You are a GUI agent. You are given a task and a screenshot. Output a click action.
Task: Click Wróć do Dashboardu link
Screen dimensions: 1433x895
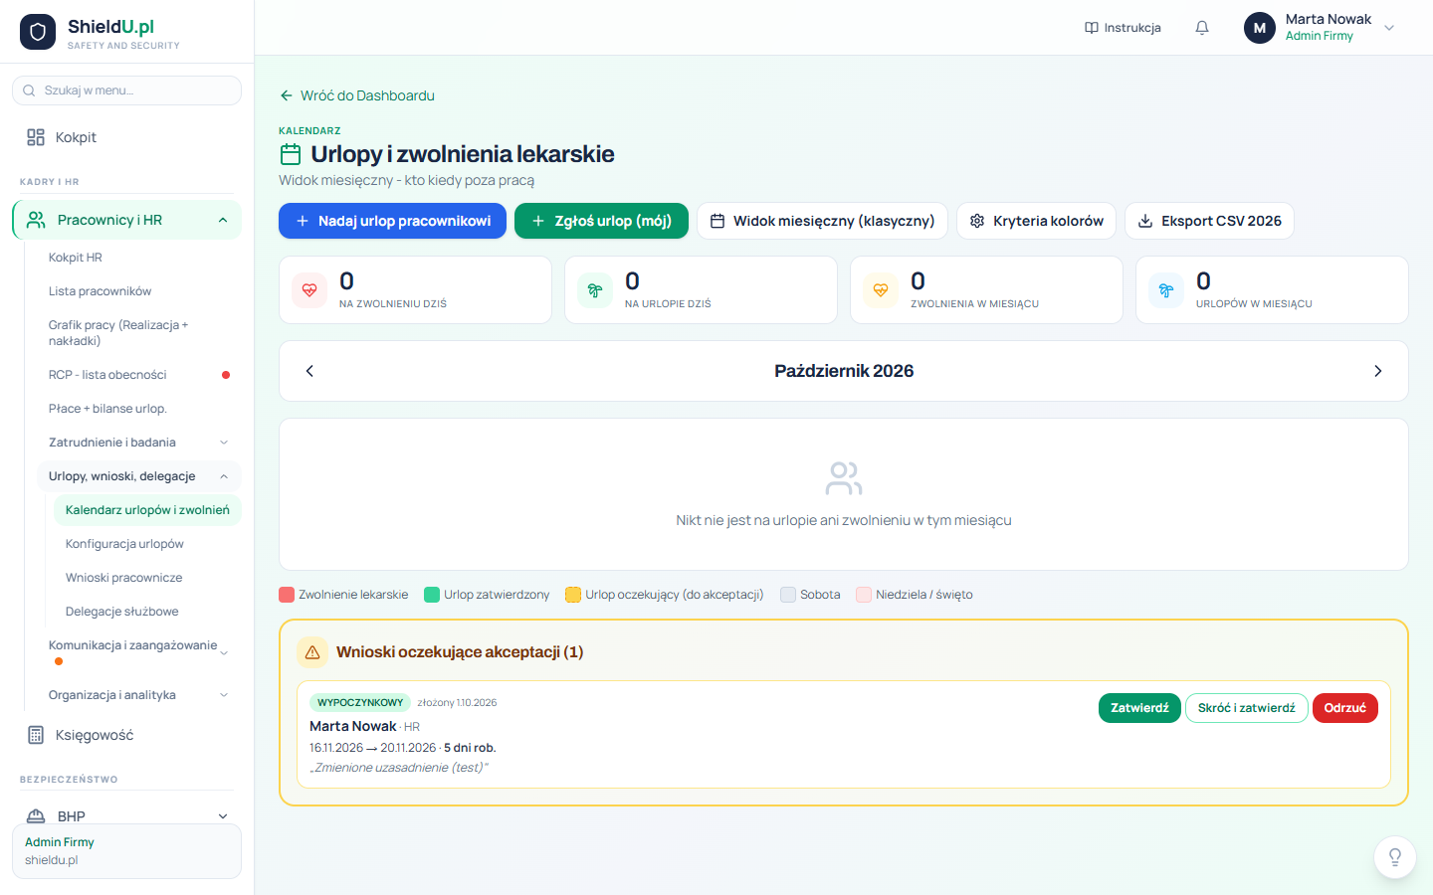(357, 95)
